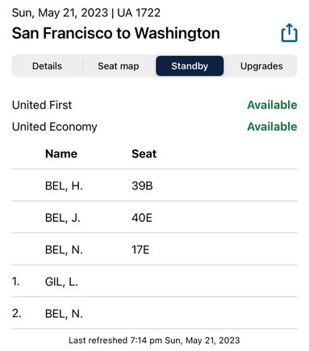309x351 pixels.
Task: Select passenger BEL, J. row
Action: click(154, 217)
